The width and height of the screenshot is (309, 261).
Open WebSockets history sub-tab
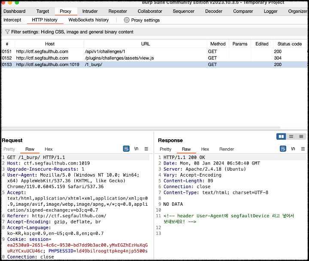click(88, 20)
